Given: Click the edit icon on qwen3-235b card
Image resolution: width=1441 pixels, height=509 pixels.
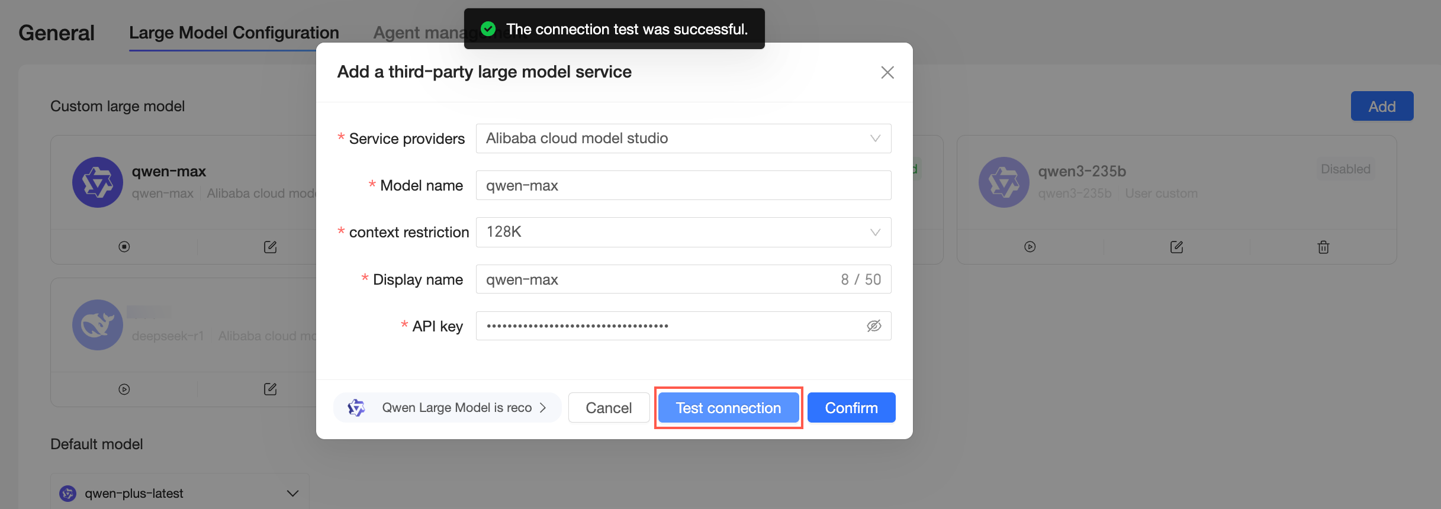Looking at the screenshot, I should point(1177,247).
